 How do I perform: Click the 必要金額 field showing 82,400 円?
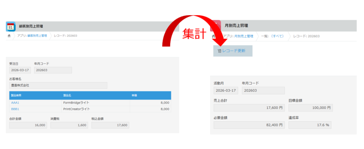coord(249,125)
